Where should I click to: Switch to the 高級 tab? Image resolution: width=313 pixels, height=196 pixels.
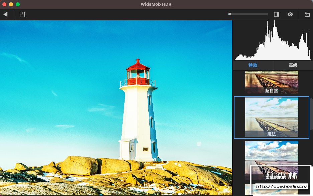(293, 65)
